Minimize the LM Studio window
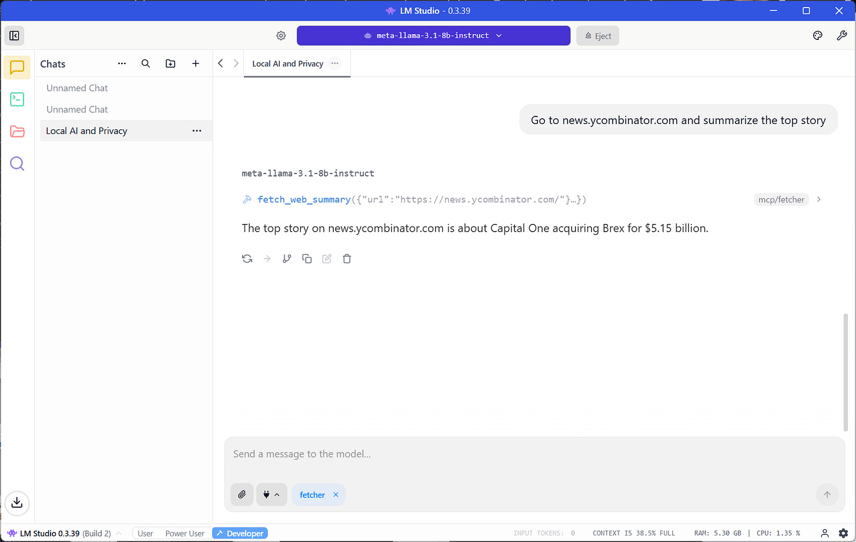The image size is (856, 542). (773, 11)
